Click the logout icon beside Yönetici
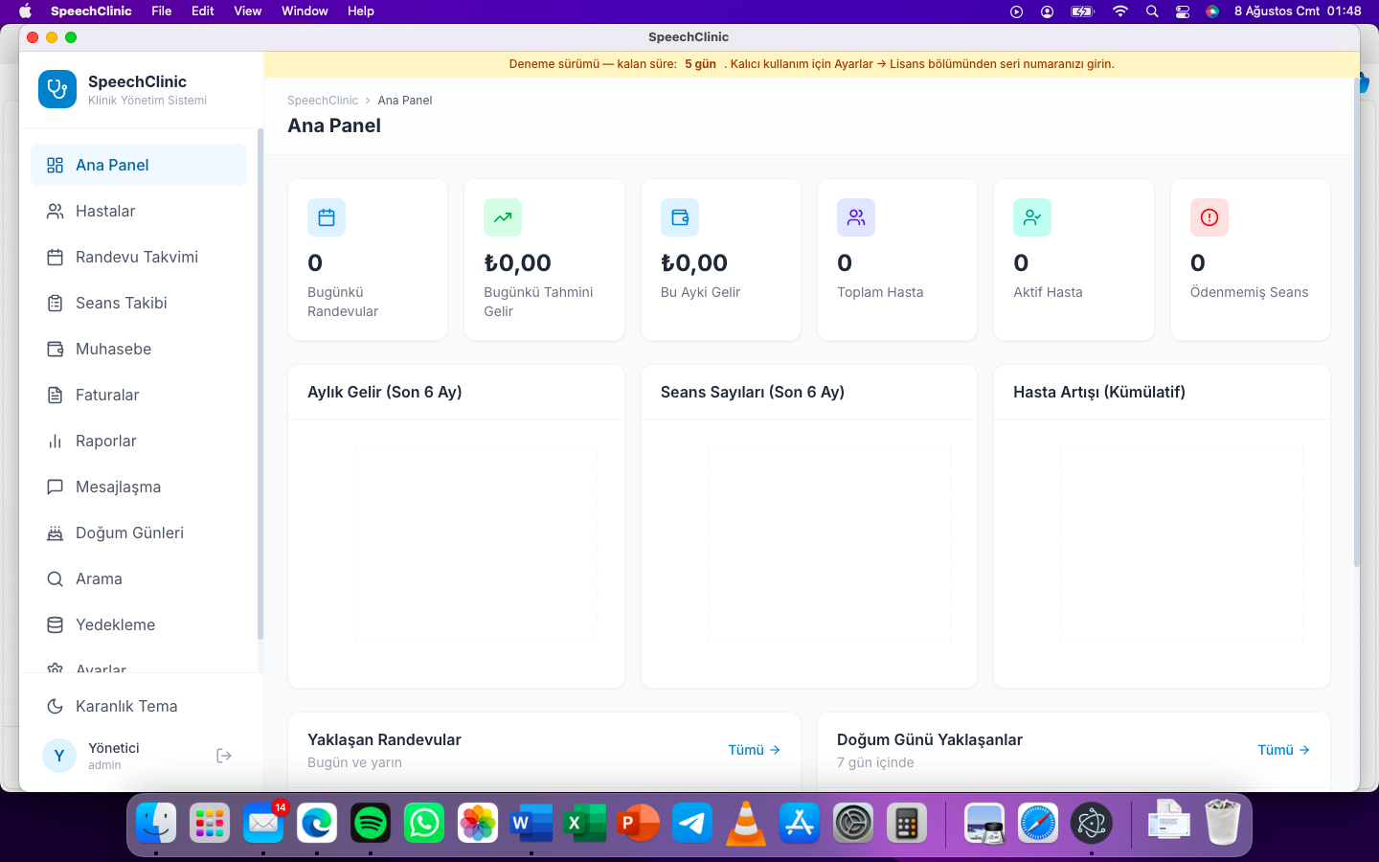Screen dimensions: 1379x862 tap(224, 756)
